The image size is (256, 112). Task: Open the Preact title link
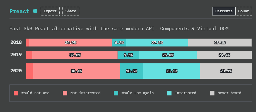20,11
